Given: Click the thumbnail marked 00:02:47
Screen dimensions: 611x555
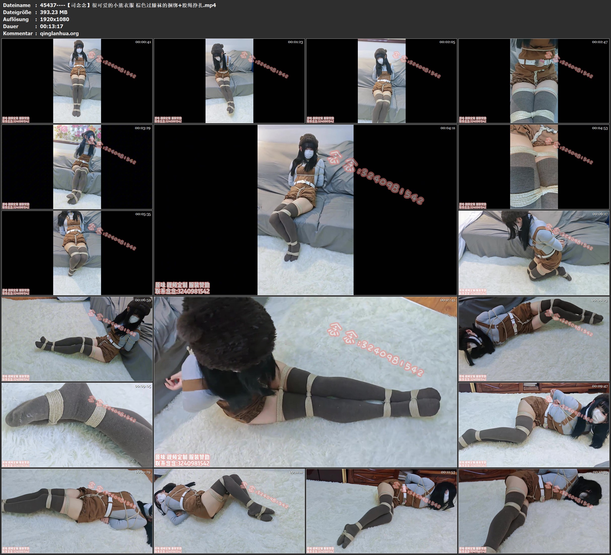Looking at the screenshot, I should tap(534, 81).
